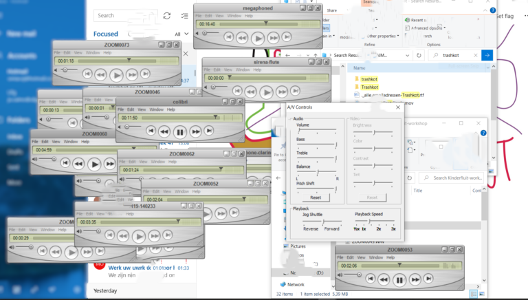Reset the Video settings in A/V Controls
This screenshot has height=300, width=528.
372,197
